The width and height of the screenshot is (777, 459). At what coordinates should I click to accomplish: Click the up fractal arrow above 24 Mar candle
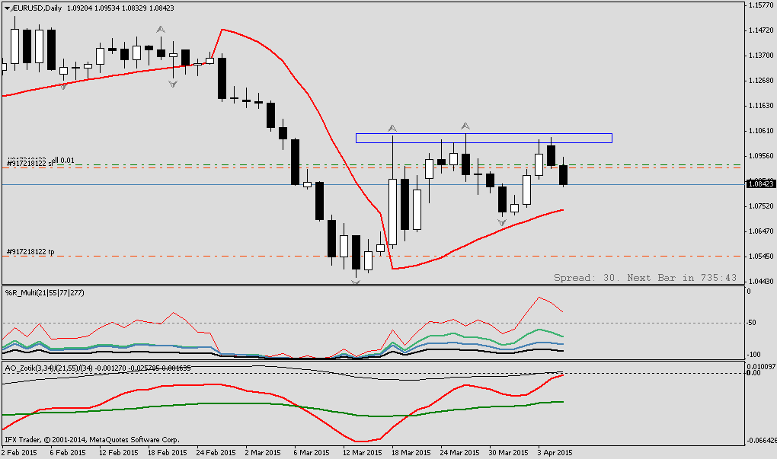(465, 126)
